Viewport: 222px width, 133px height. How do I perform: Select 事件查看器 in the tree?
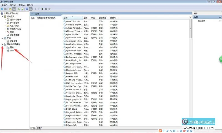pos(14,23)
